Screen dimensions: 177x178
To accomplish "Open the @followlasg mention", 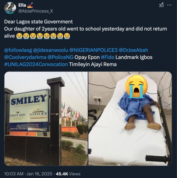I will click(17, 50).
